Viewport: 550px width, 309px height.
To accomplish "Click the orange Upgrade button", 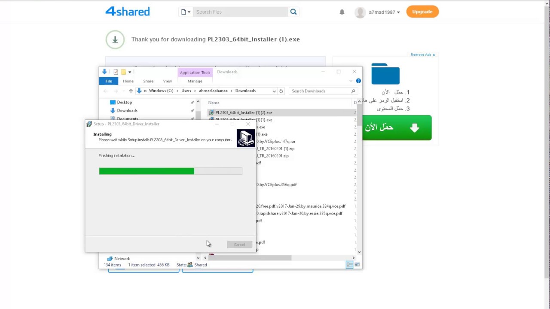I will pos(422,12).
